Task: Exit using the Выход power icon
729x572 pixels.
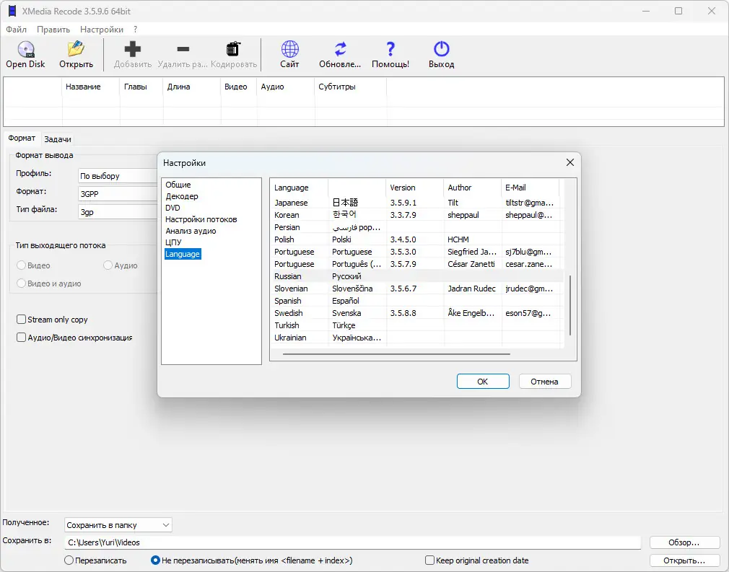Action: click(441, 49)
